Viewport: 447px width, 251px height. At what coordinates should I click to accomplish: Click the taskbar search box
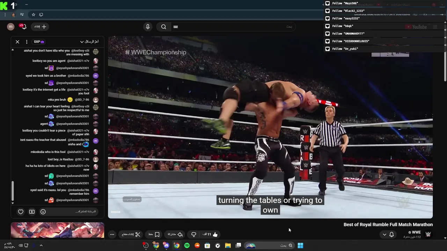click(269, 245)
